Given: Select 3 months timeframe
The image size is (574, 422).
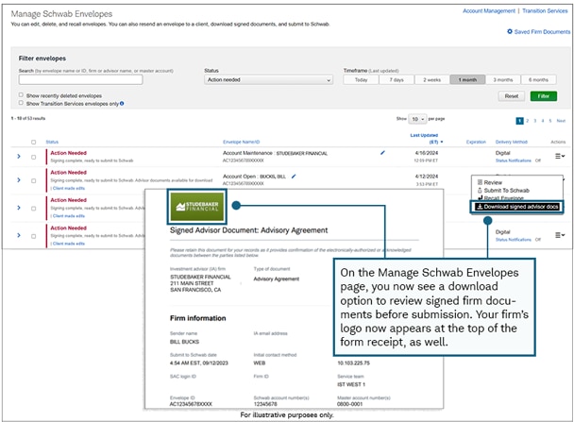Looking at the screenshot, I should [503, 80].
